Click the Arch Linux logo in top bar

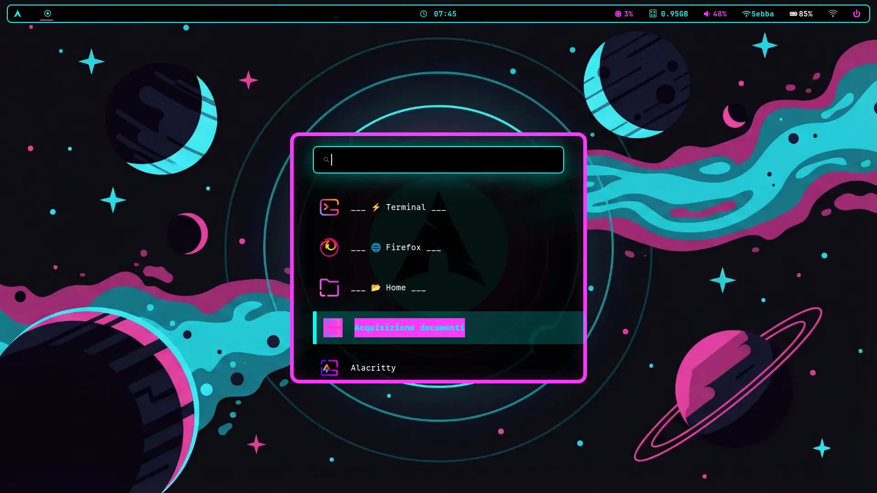tap(17, 14)
